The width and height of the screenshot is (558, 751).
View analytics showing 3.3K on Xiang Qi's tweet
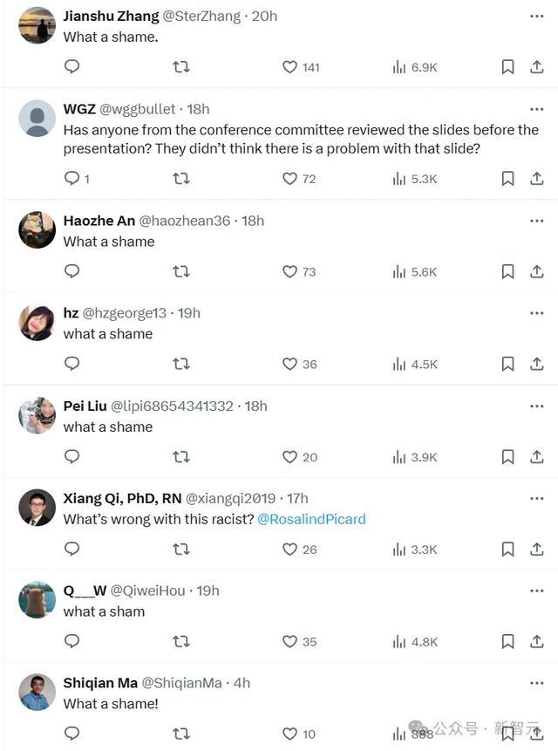click(415, 550)
